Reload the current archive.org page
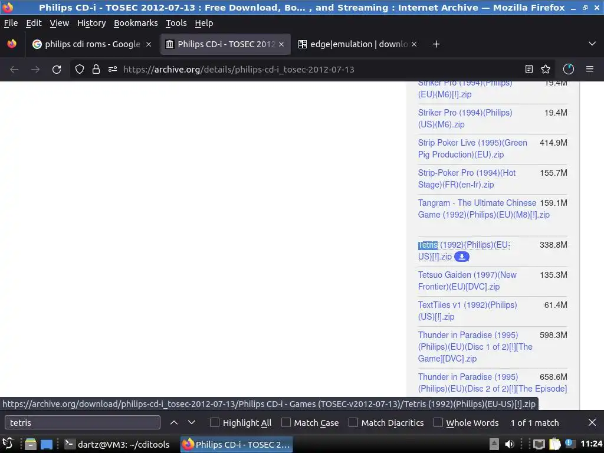The width and height of the screenshot is (604, 453). (57, 70)
